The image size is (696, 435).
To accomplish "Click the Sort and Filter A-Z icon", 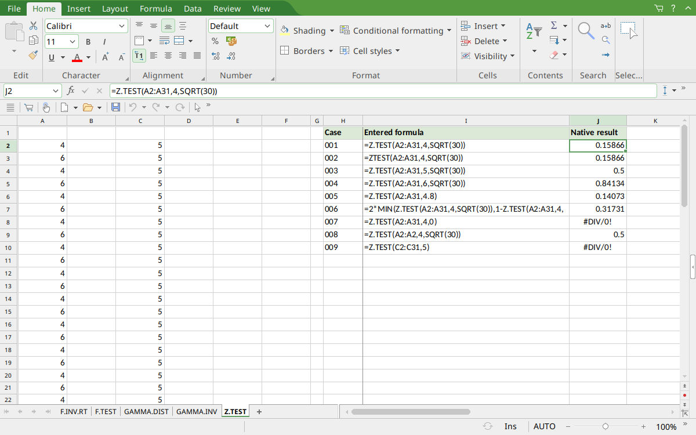I will click(x=534, y=31).
